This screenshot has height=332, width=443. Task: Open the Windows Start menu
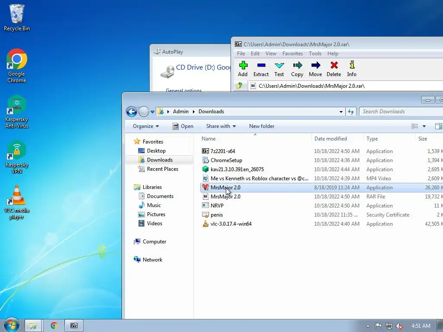pos(11,325)
